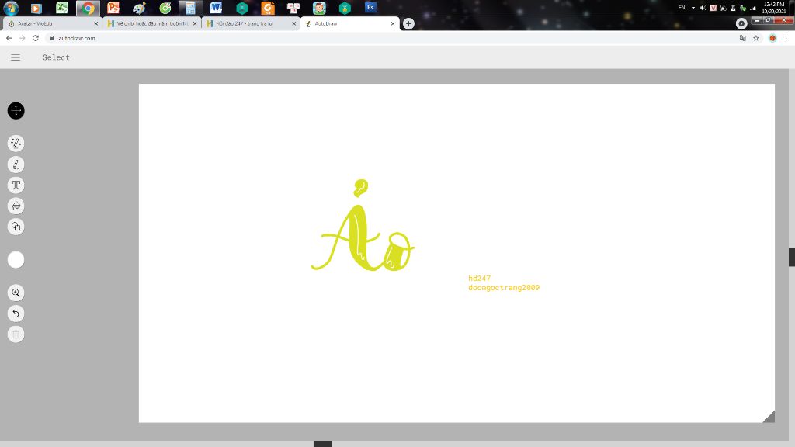Open the Chrome profile avatar

tap(772, 38)
